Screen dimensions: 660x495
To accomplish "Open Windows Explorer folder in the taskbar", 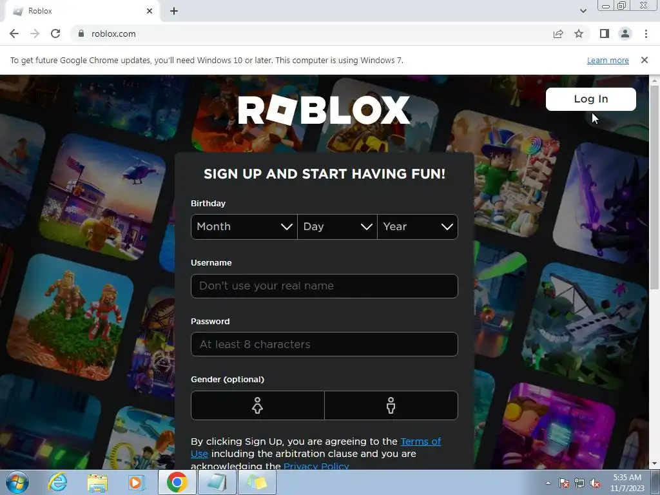I will [x=97, y=482].
